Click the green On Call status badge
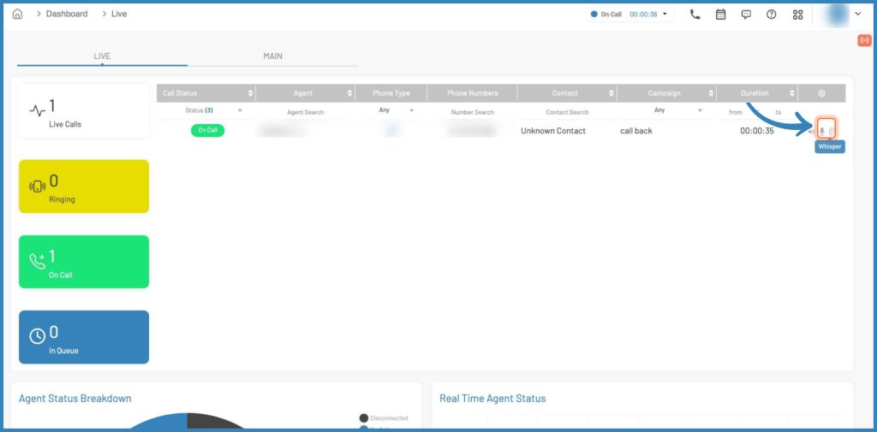The width and height of the screenshot is (877, 432). click(x=207, y=131)
